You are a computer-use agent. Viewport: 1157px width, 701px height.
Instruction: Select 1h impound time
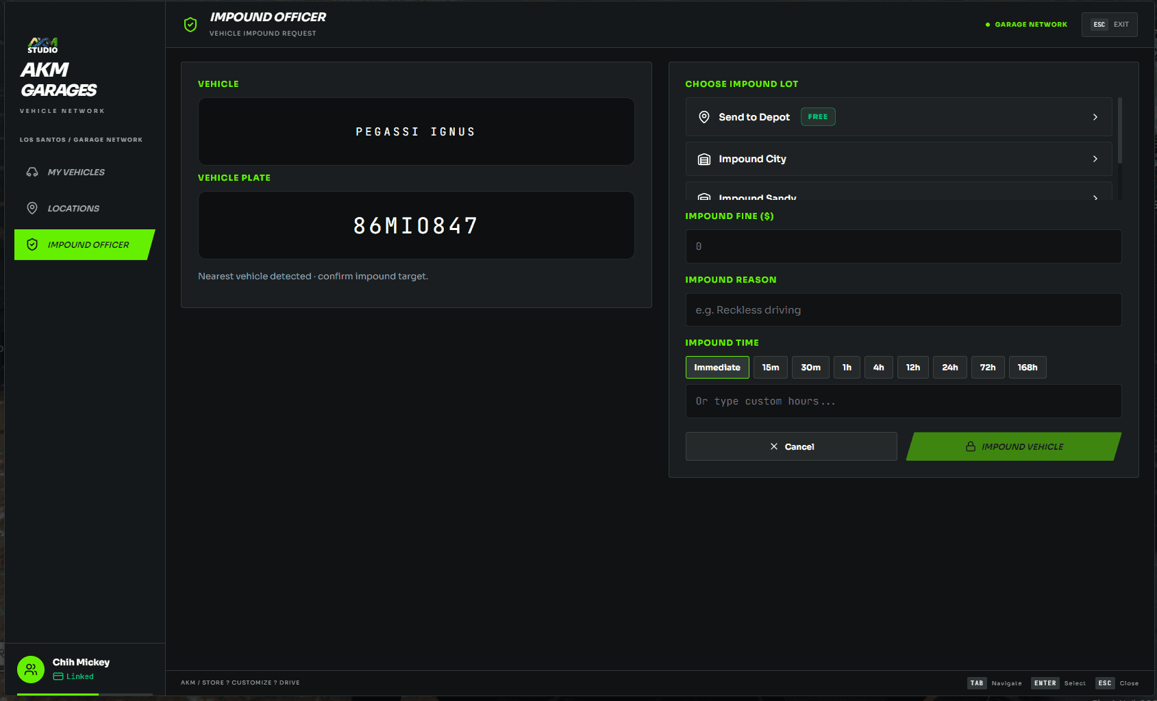point(847,368)
